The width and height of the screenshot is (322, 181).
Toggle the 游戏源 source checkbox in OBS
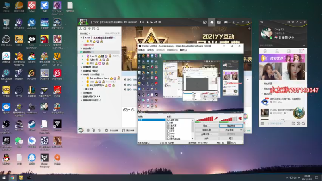pyautogui.click(x=169, y=125)
